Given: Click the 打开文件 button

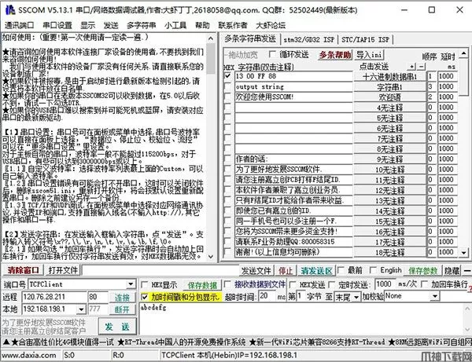Looking at the screenshot, I should pyautogui.click(x=63, y=270).
